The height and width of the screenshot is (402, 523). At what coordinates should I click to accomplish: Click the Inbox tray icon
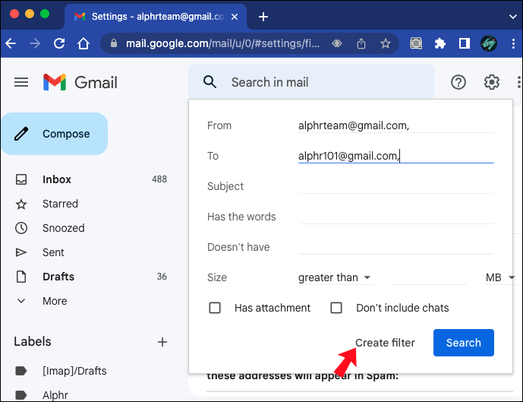pos(21,179)
